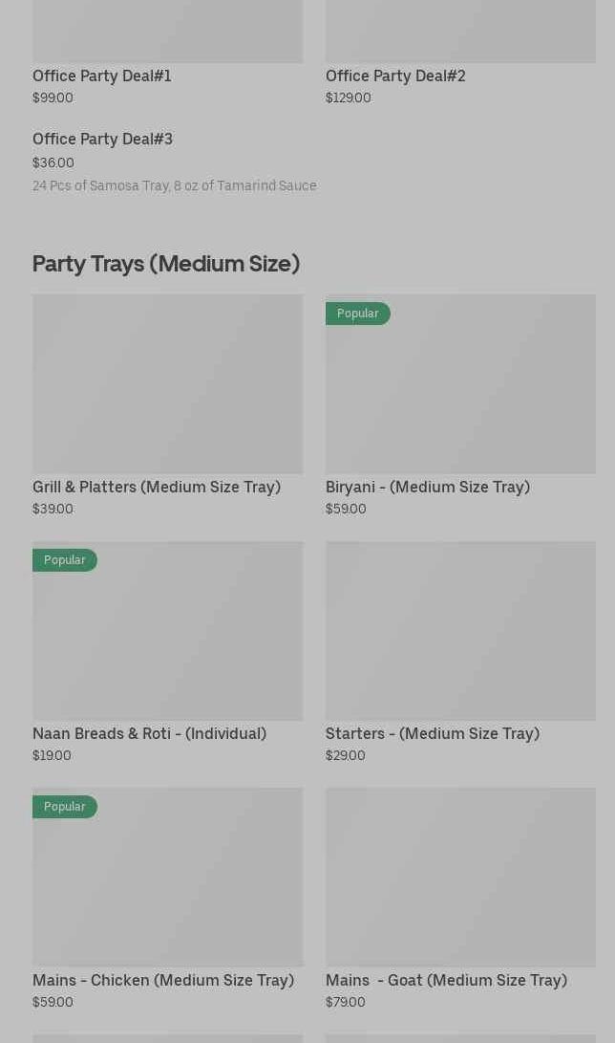This screenshot has height=1043, width=615.
Task: Click the Popular badge on Naan Breads
Action: pos(64,560)
